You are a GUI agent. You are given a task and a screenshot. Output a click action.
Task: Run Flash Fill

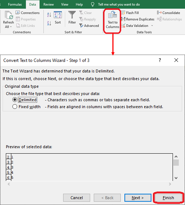click(x=130, y=13)
